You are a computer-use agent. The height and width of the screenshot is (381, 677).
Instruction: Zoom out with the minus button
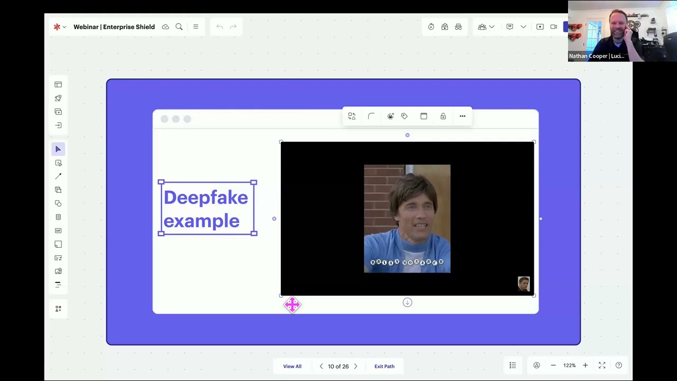(x=553, y=366)
